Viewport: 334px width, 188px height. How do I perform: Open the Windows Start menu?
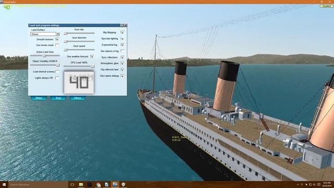click(4, 184)
